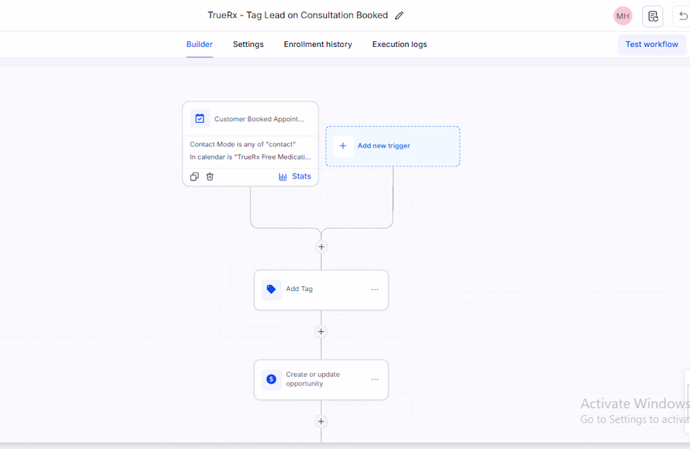The height and width of the screenshot is (449, 690).
Task: Click the 'Customer Booked Appoint...' trigger title
Action: (259, 119)
